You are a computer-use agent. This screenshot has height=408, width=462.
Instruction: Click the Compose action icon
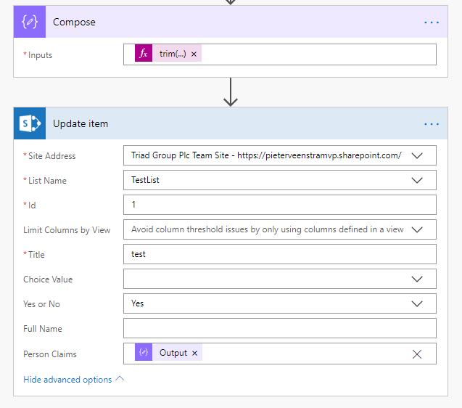[30, 22]
